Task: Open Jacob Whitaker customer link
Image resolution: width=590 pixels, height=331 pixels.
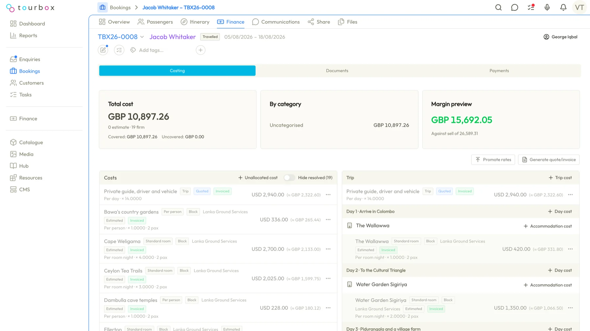Action: pos(172,37)
